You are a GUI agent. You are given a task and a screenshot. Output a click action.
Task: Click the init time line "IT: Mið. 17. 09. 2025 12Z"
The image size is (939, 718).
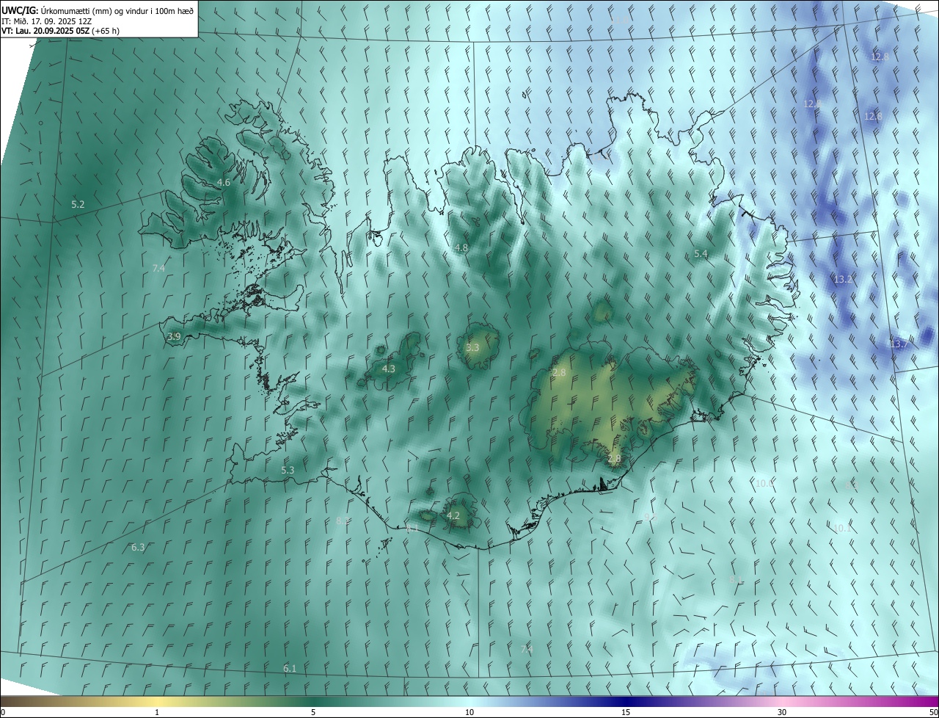point(46,21)
